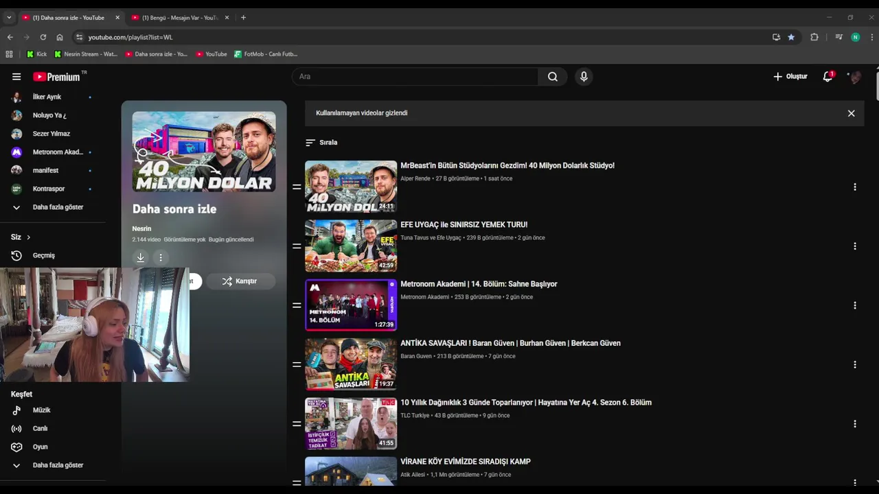The height and width of the screenshot is (494, 879).
Task: Open TLC Türkiye channel link
Action: (x=415, y=416)
